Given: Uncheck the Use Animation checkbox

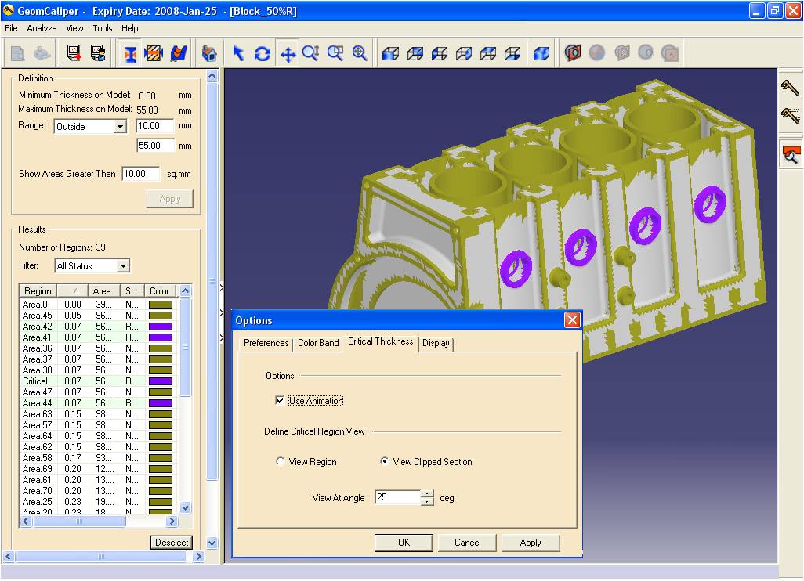Looking at the screenshot, I should click(280, 401).
